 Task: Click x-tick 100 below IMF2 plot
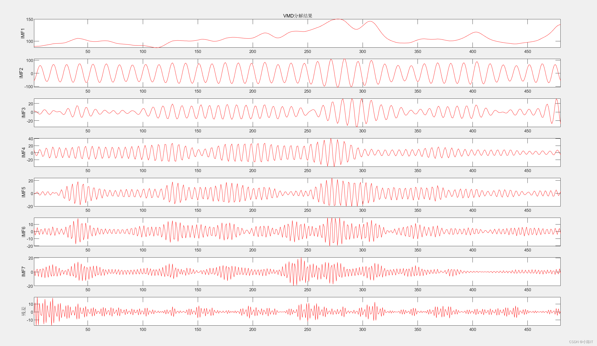coord(143,91)
